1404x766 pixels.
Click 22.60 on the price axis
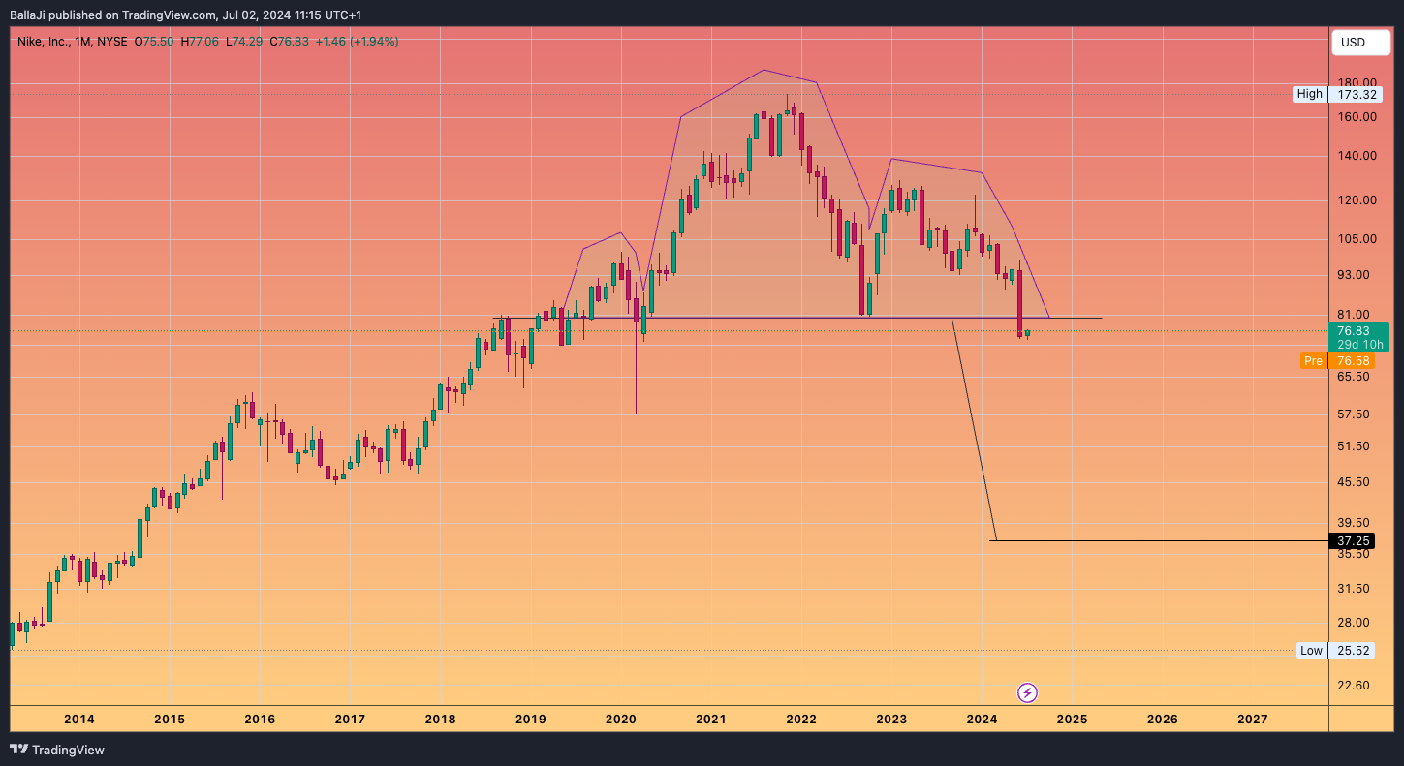coord(1354,686)
